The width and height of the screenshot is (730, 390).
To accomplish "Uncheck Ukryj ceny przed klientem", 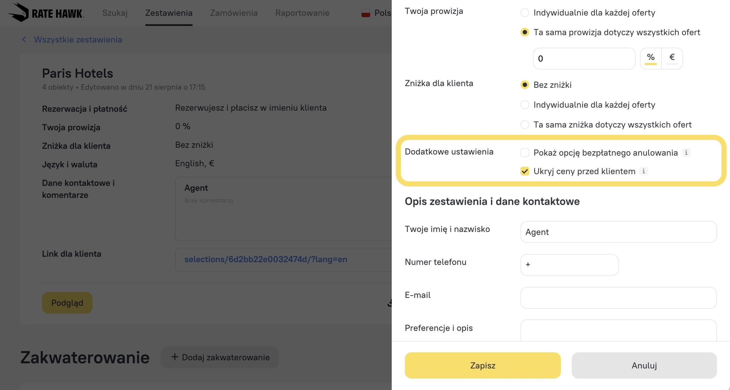I will 525,171.
